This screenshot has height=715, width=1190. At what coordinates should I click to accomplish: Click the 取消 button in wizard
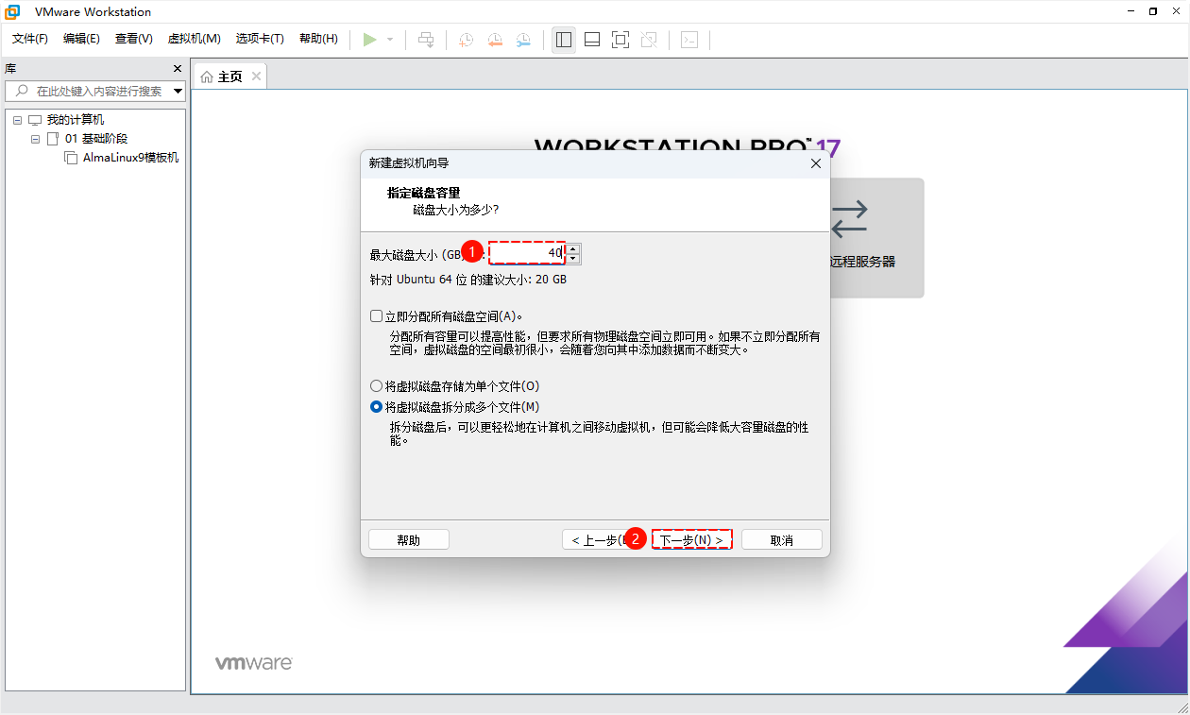click(x=781, y=540)
